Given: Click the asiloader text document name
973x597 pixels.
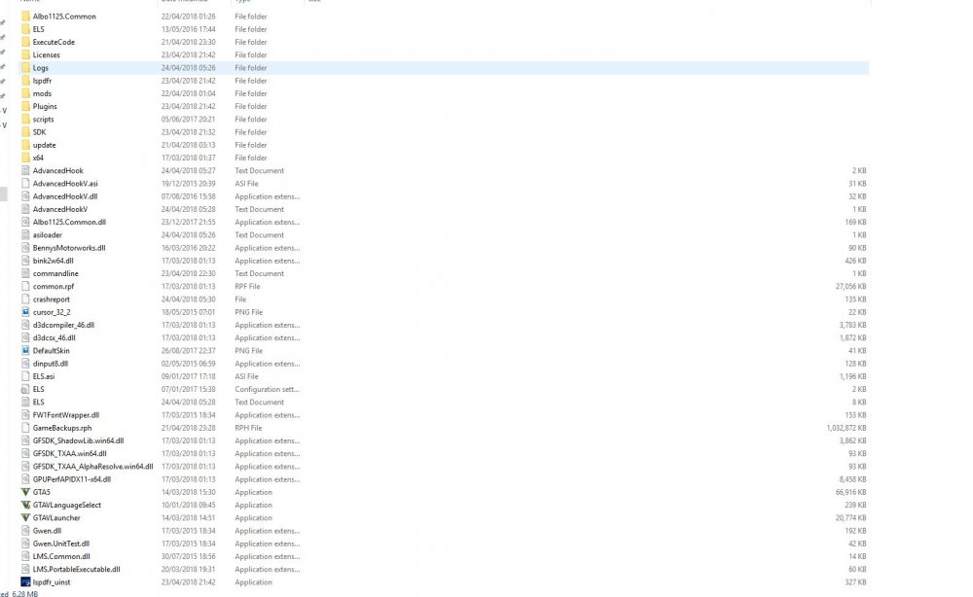Looking at the screenshot, I should (47, 235).
